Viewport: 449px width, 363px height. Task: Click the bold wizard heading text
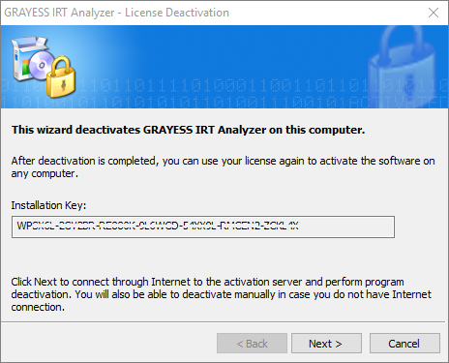point(189,130)
